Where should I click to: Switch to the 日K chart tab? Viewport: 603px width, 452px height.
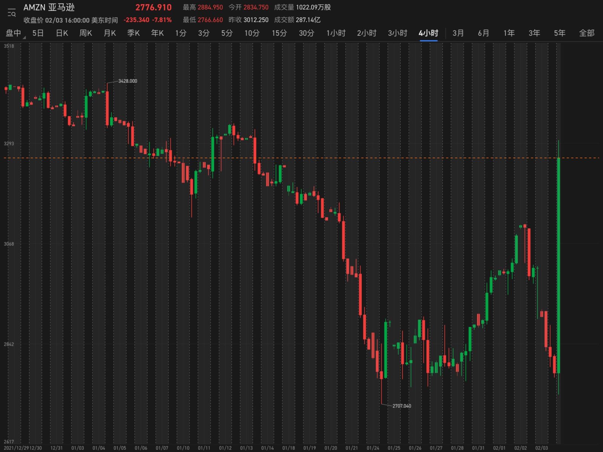pos(62,33)
